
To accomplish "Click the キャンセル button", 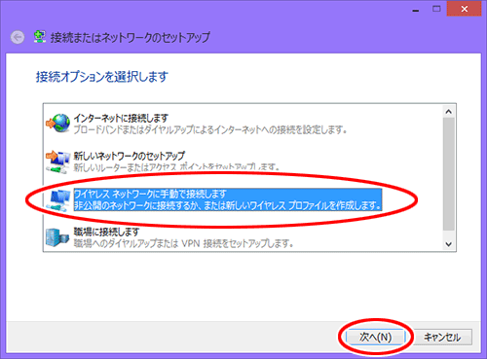I will tap(442, 338).
